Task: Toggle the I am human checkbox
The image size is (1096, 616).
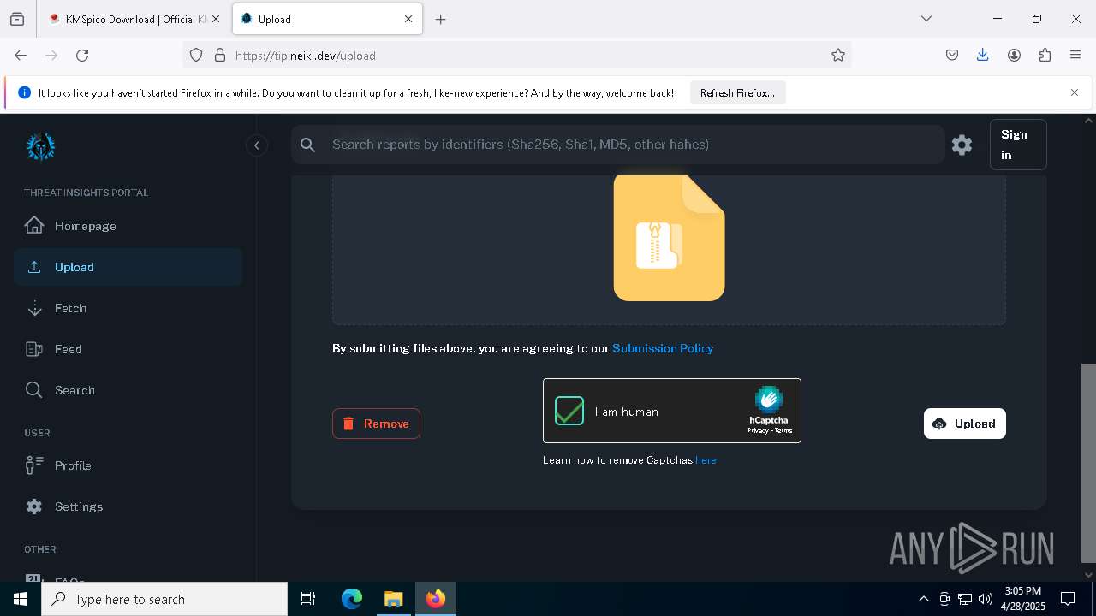Action: 569,411
